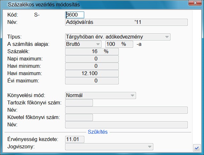Image resolution: width=204 pixels, height=155 pixels.
Task: Select the Évi maximum field
Action: click(x=92, y=81)
